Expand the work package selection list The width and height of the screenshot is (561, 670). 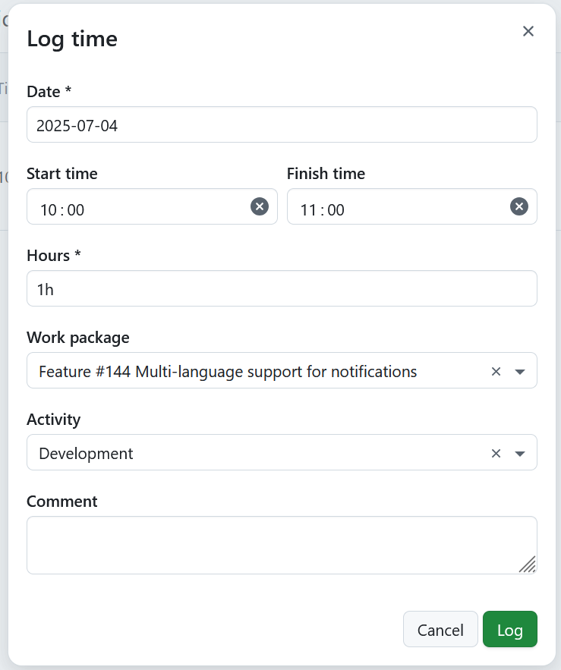[520, 371]
